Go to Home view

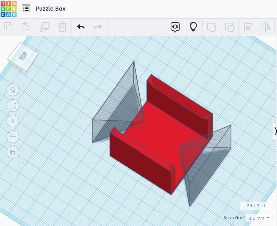click(13, 90)
